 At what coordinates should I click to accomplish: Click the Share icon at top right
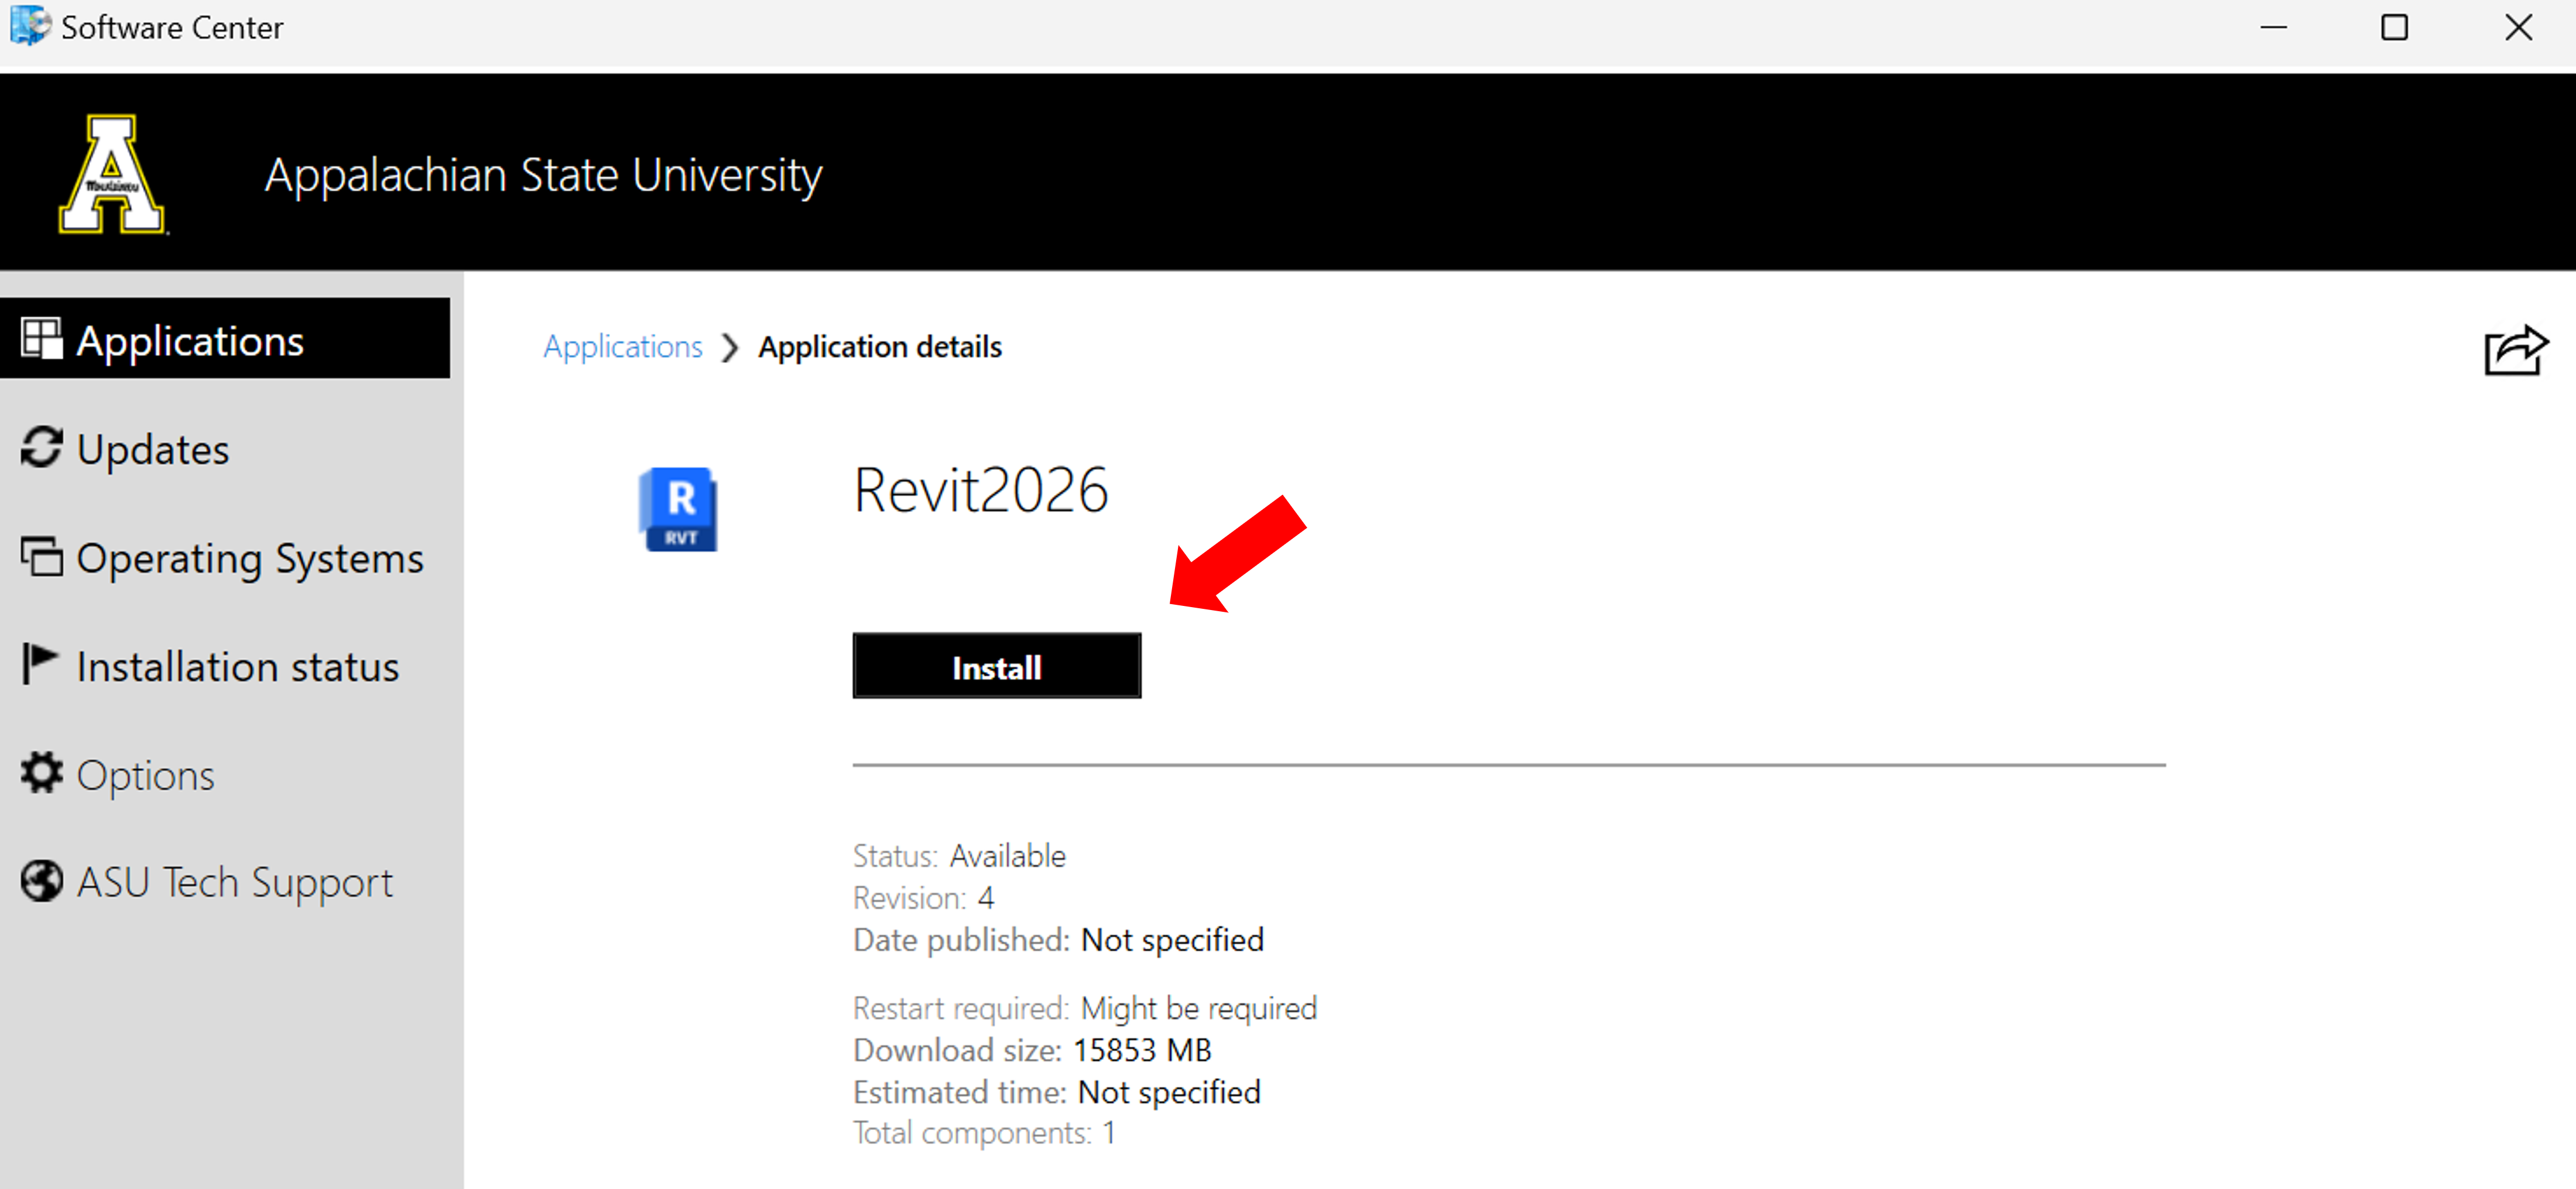[2515, 350]
